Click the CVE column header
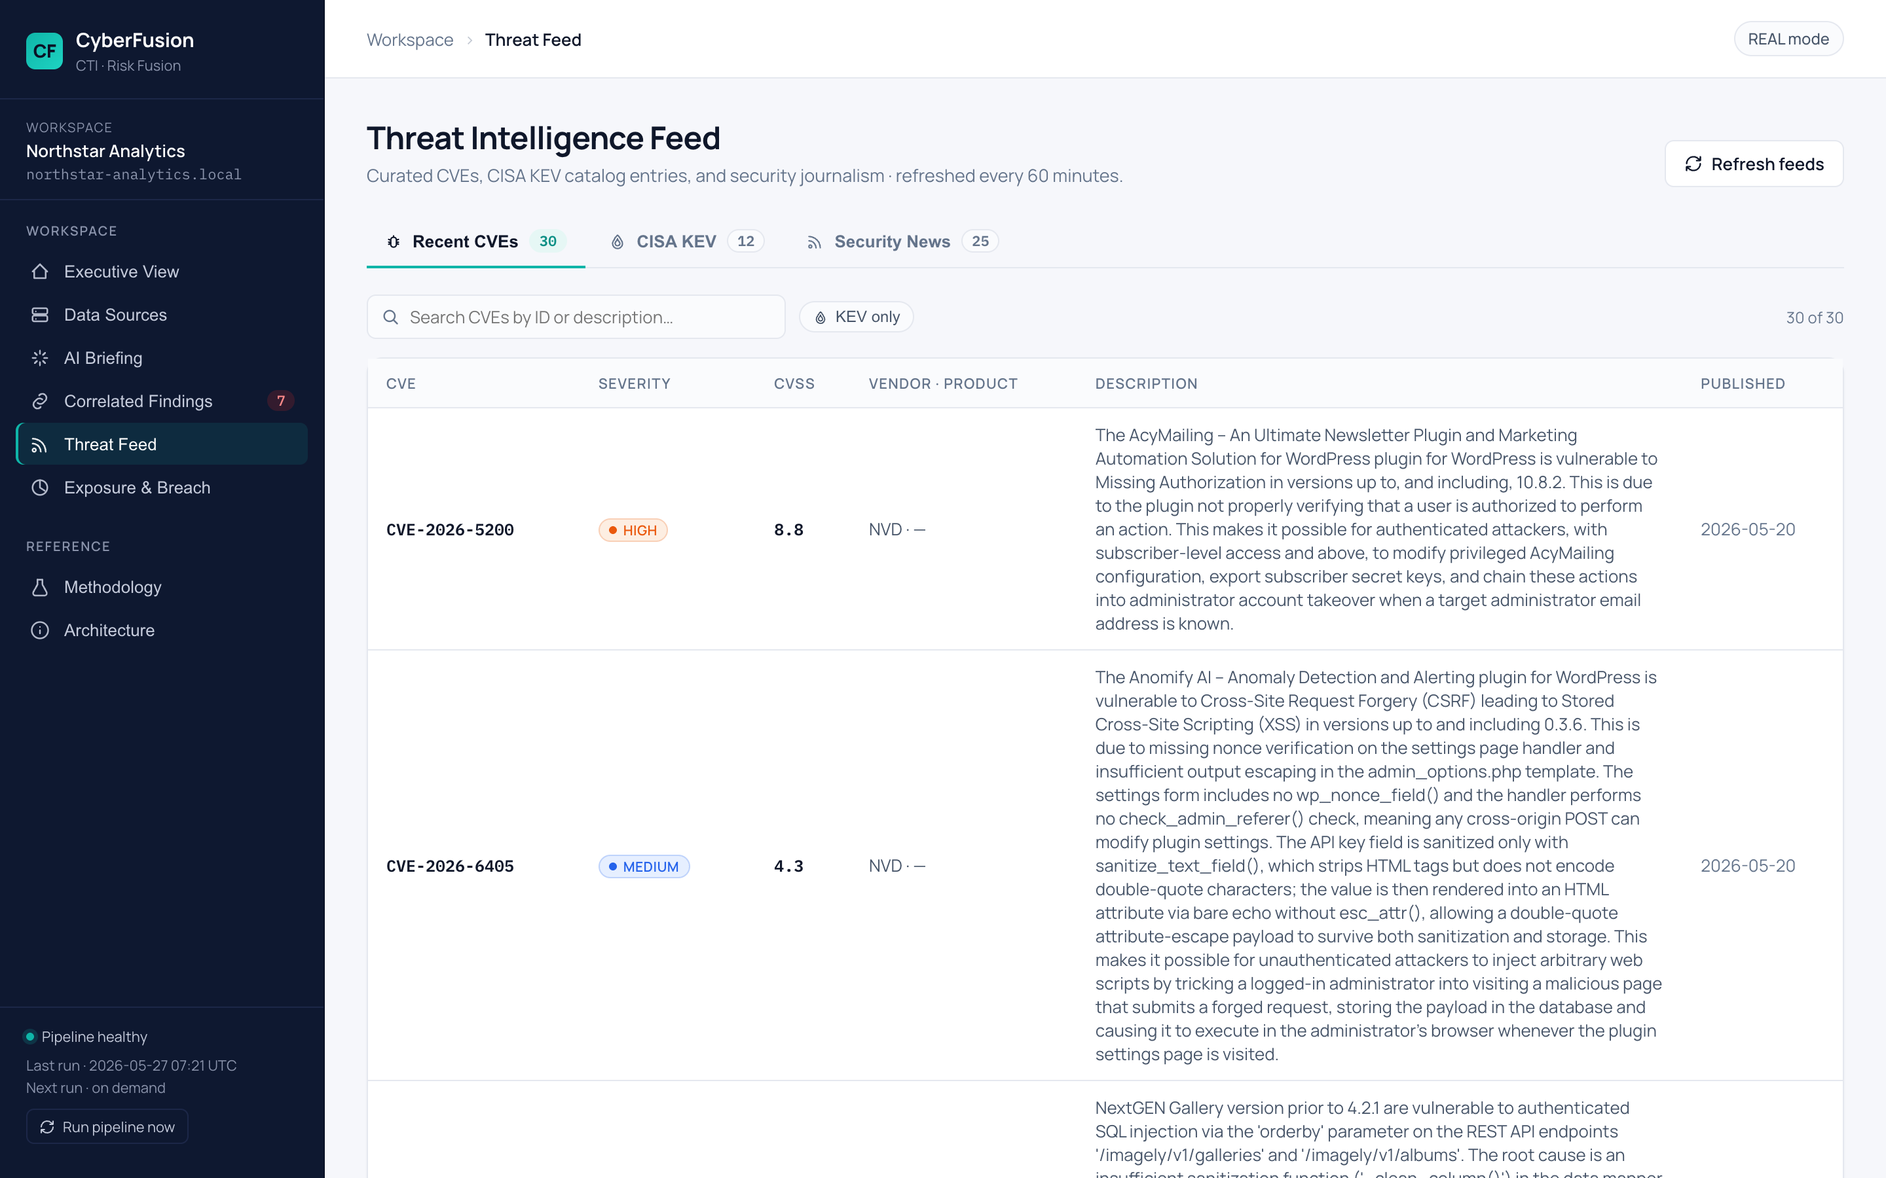Screen dimensions: 1886x1178 401,384
